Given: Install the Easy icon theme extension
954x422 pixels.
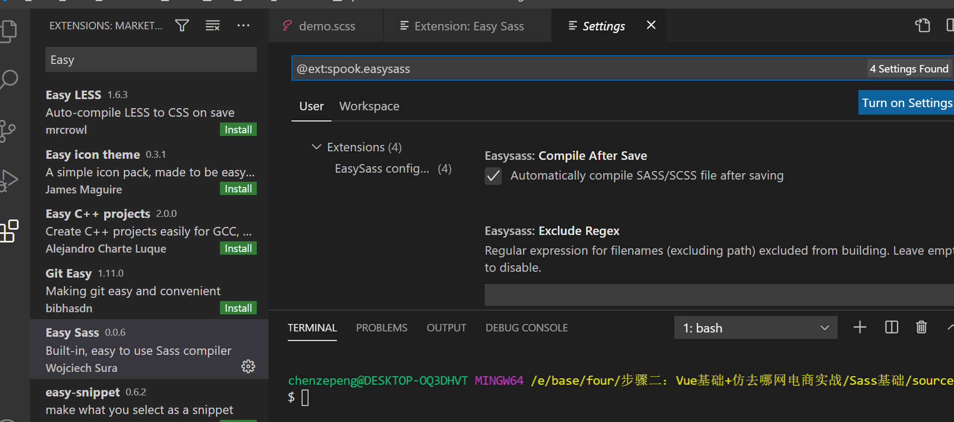Looking at the screenshot, I should 238,189.
